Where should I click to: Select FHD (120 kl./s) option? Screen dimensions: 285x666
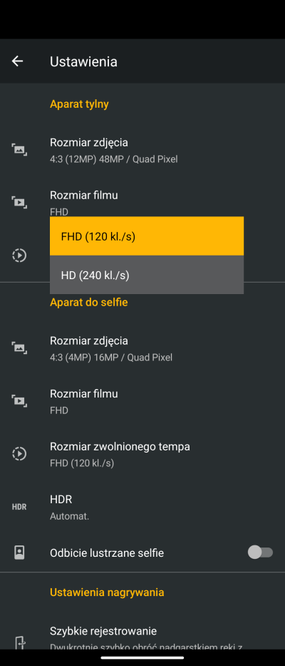[x=147, y=236]
